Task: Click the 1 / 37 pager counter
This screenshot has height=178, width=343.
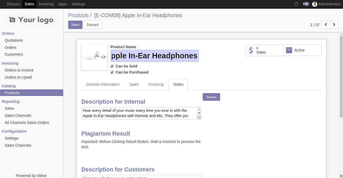Action: 315,25
